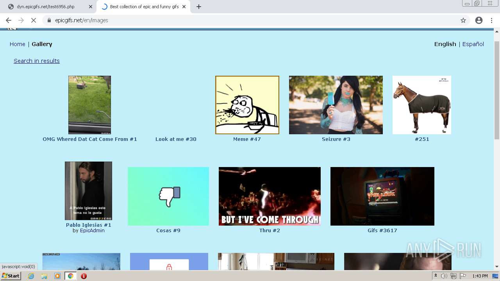Image resolution: width=500 pixels, height=281 pixels.
Task: Open the Pablo Iglesias thumbnail
Action: 88,191
